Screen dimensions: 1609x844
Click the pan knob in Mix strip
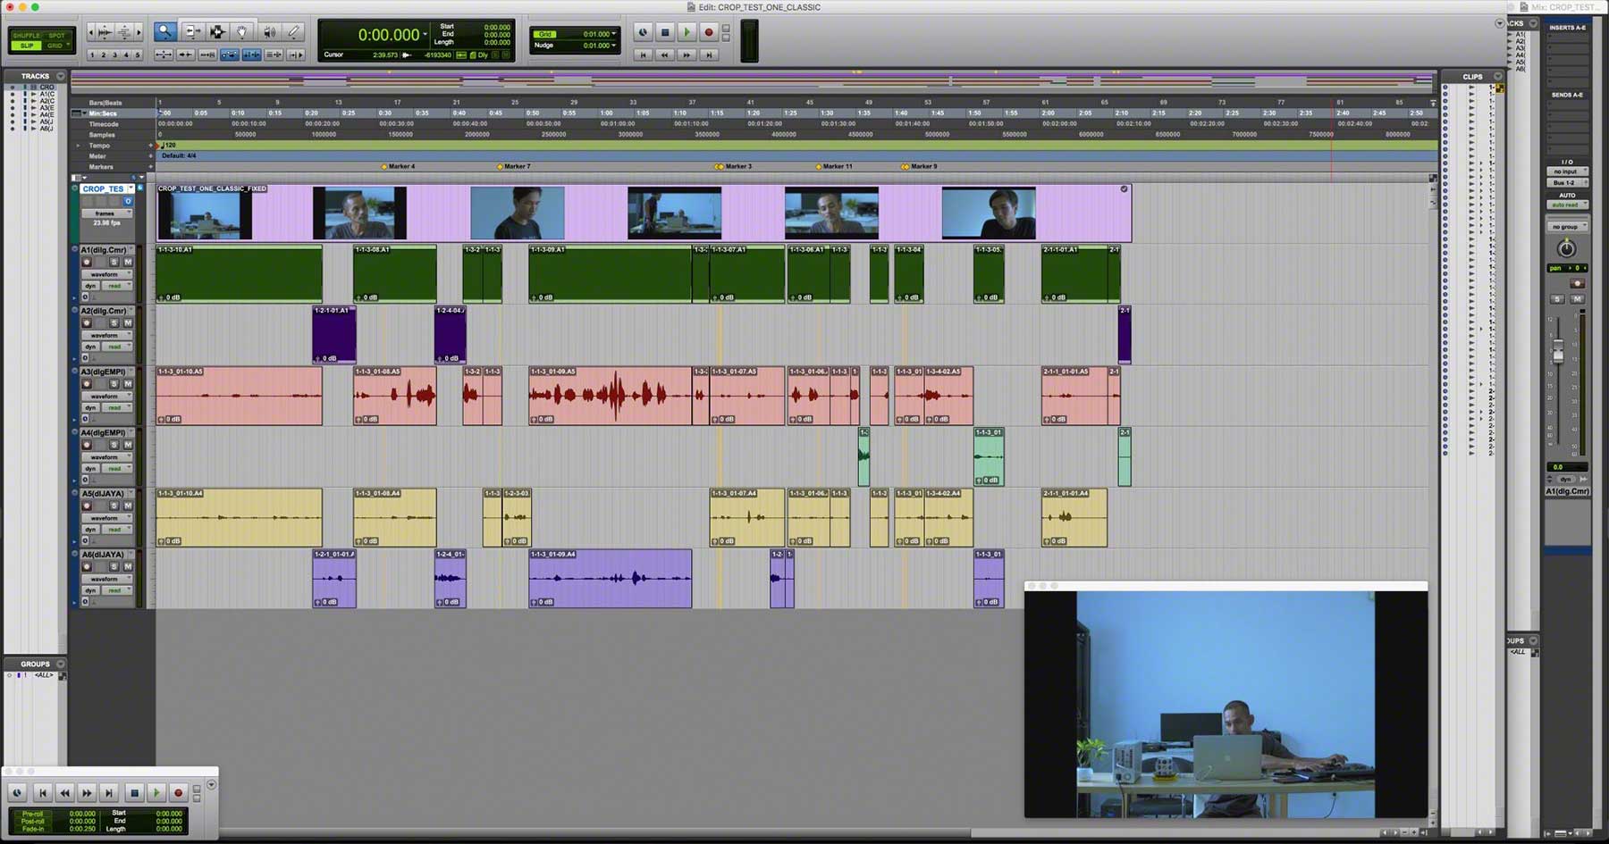tap(1566, 248)
